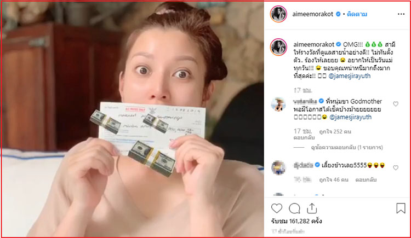Like the post with heart icon
This screenshot has width=411, height=238.
coord(277,208)
